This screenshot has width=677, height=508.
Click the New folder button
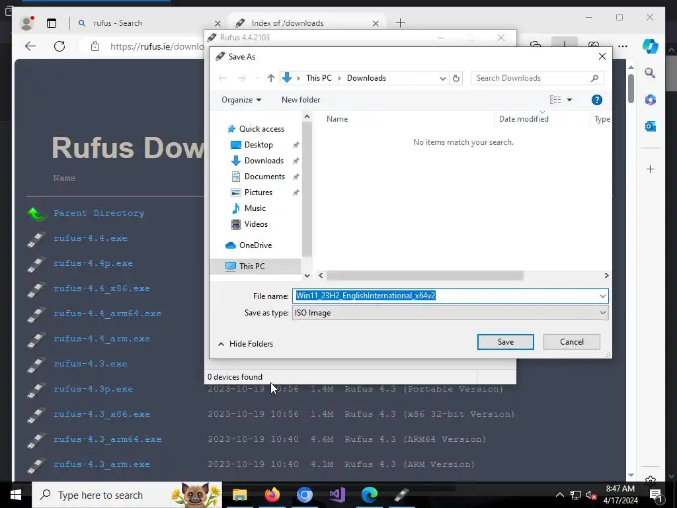[301, 100]
